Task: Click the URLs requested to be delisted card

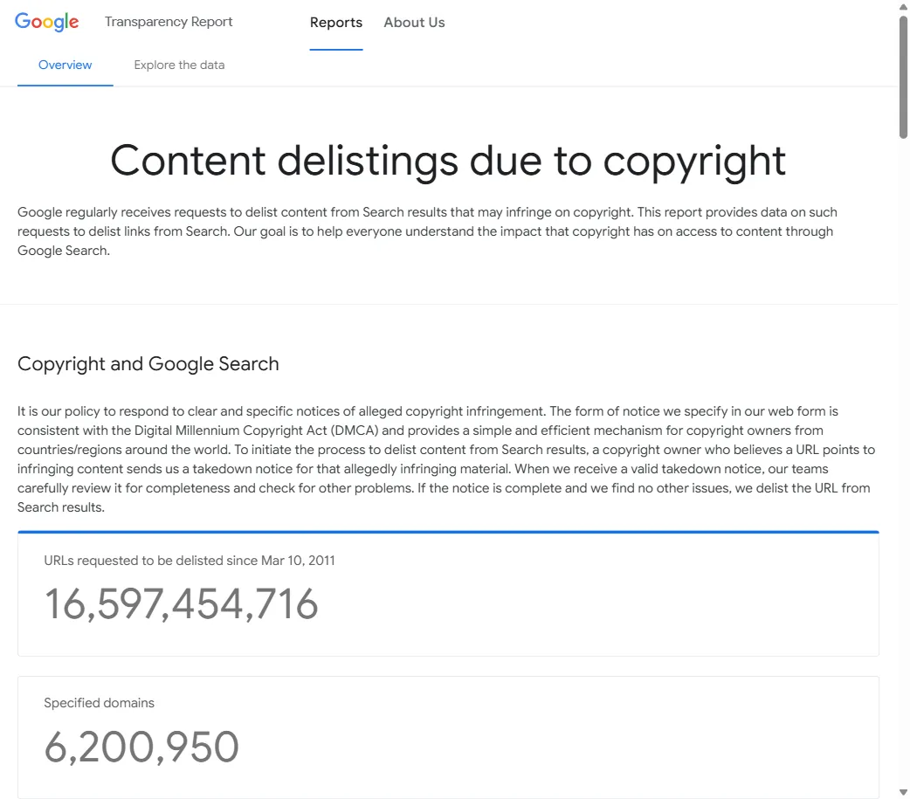Action: click(449, 594)
